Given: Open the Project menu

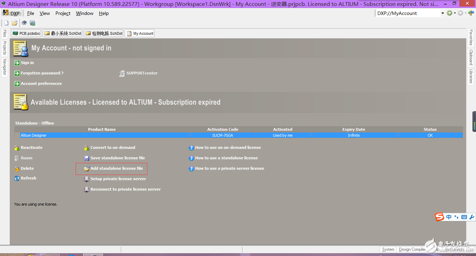Looking at the screenshot, I should point(63,13).
